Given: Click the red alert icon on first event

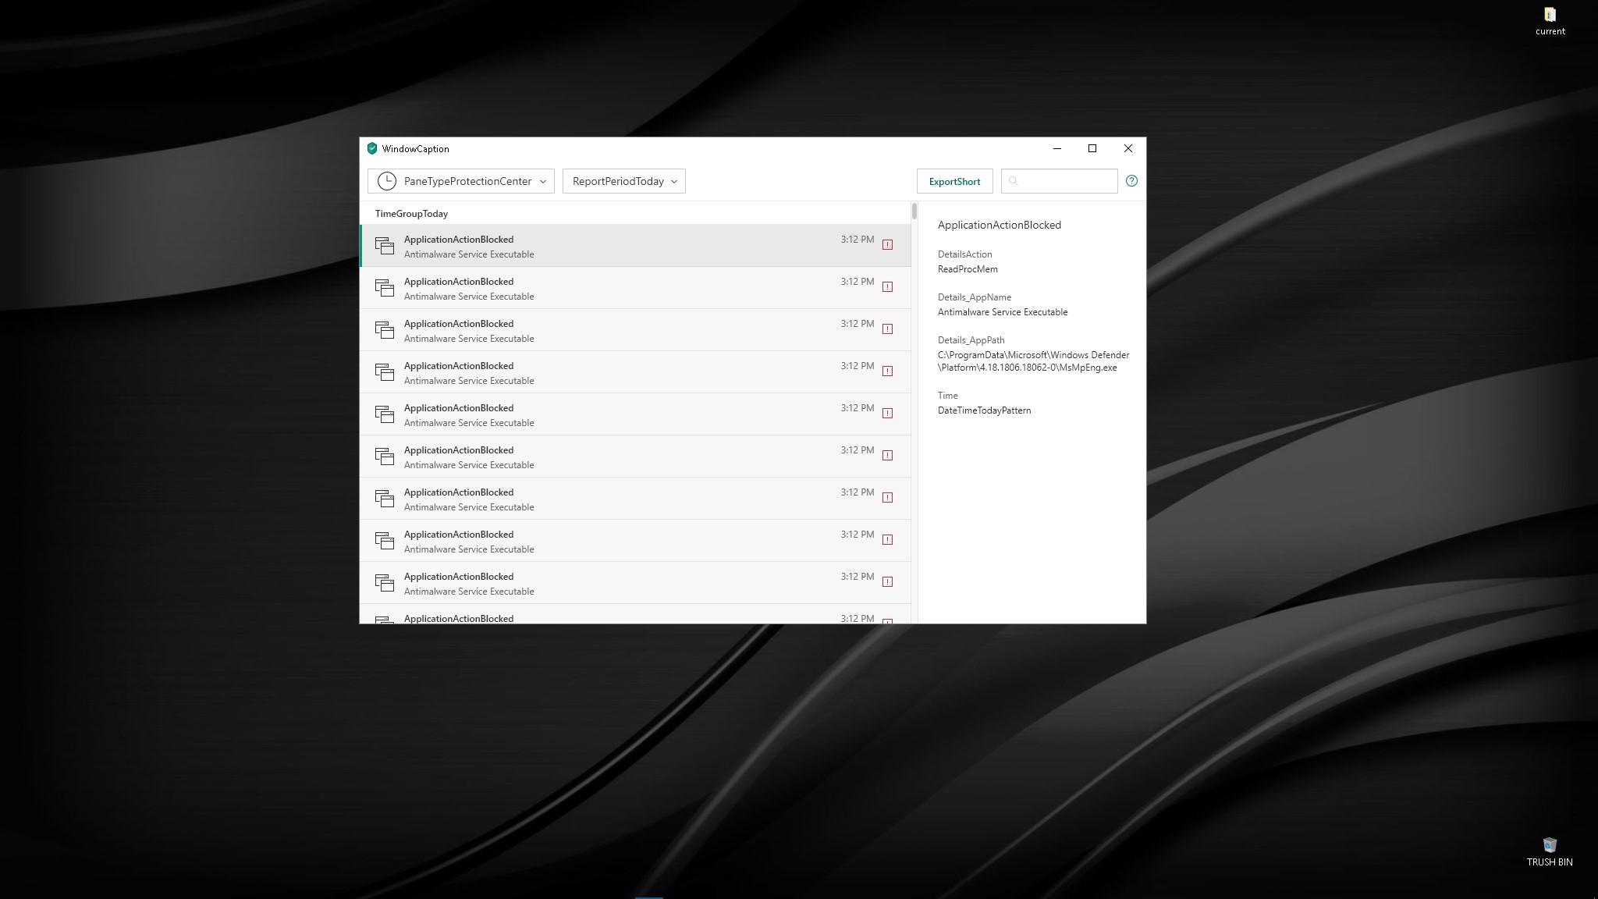Looking at the screenshot, I should tap(887, 245).
